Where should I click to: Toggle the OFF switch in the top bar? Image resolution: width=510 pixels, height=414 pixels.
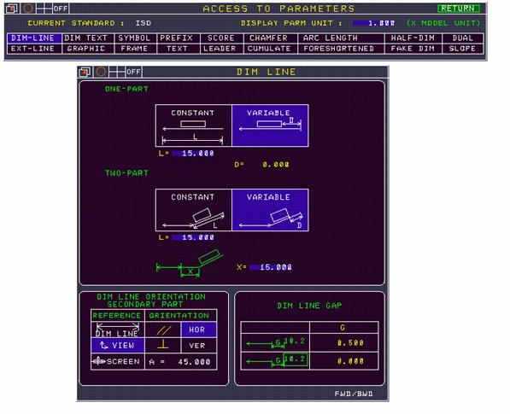click(x=61, y=9)
